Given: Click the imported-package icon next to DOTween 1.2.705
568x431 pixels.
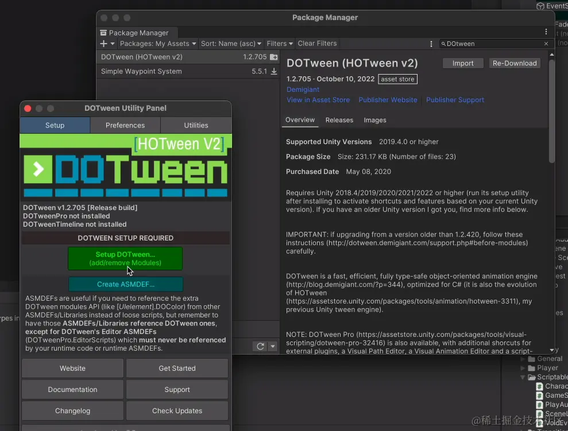Looking at the screenshot, I should pyautogui.click(x=274, y=57).
